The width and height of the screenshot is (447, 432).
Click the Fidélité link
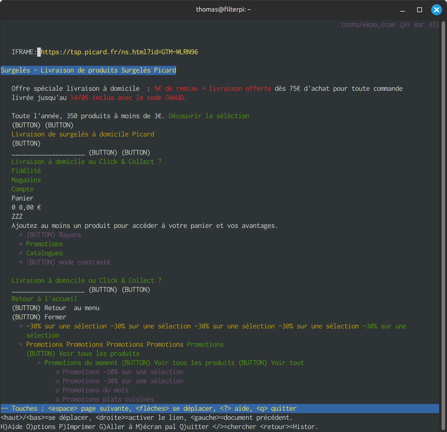(x=26, y=171)
